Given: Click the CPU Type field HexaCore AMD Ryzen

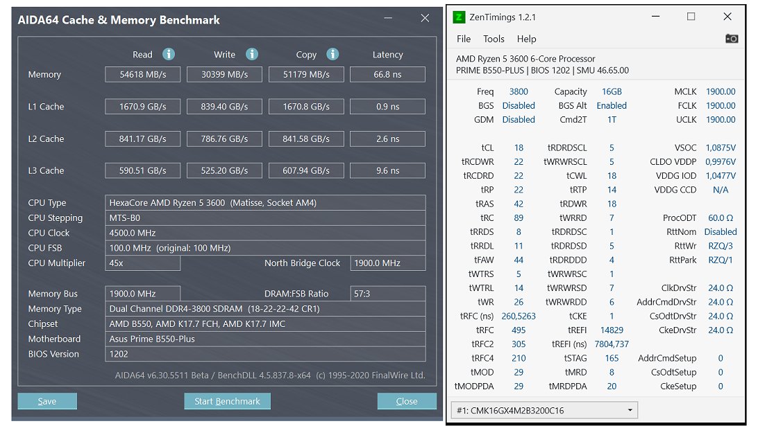Looking at the screenshot, I should [x=265, y=202].
